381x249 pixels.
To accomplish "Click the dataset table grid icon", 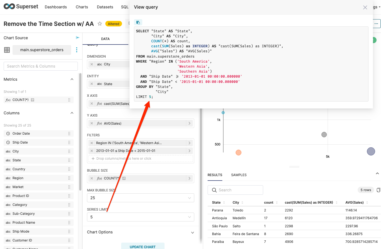I will pos(7,50).
